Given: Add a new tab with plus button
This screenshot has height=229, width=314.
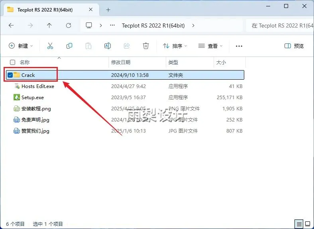Looking at the screenshot, I should (108, 10).
